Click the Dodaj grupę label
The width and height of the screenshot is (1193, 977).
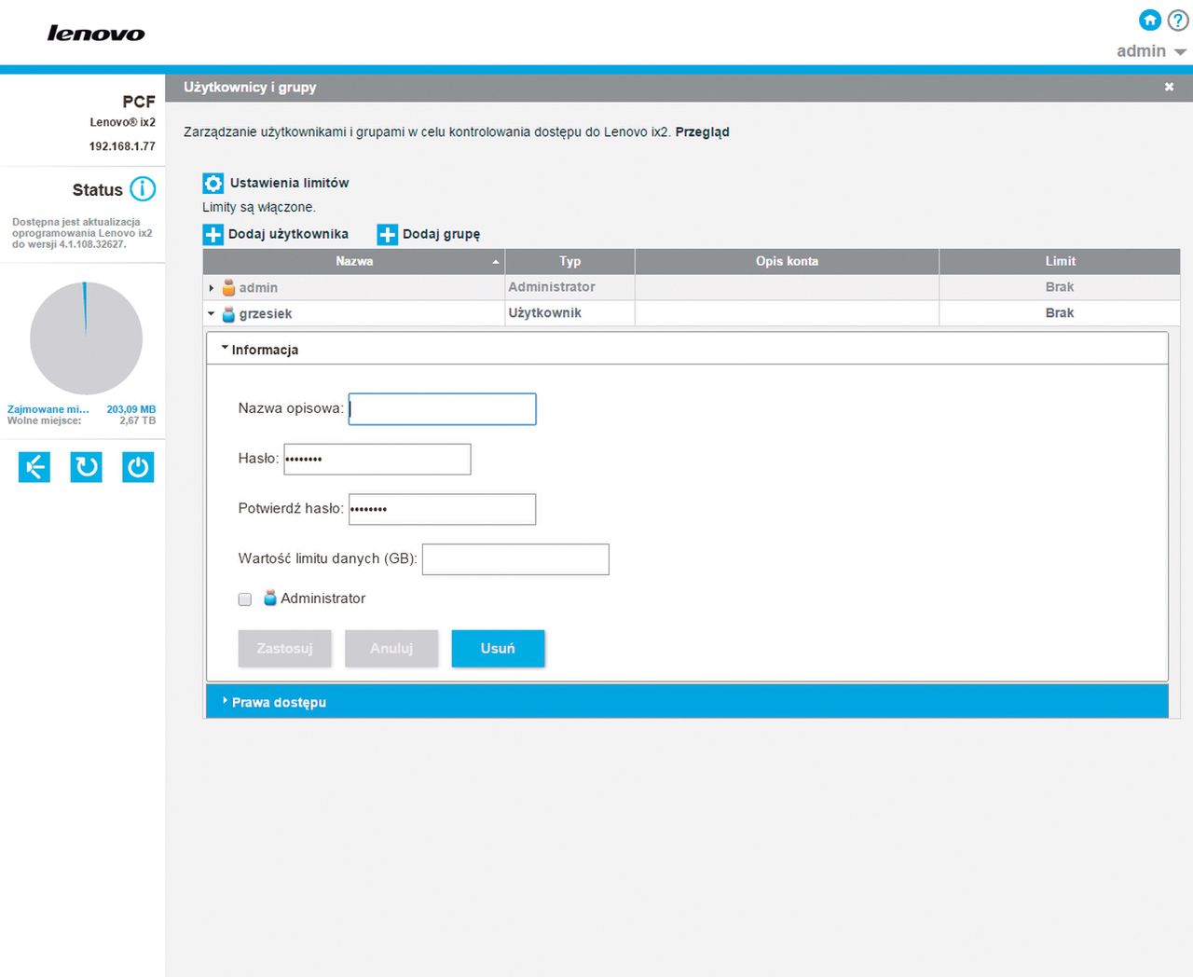(441, 234)
